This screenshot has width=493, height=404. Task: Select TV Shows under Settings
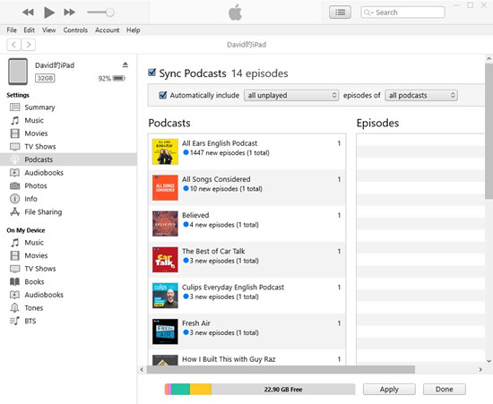[68, 146]
